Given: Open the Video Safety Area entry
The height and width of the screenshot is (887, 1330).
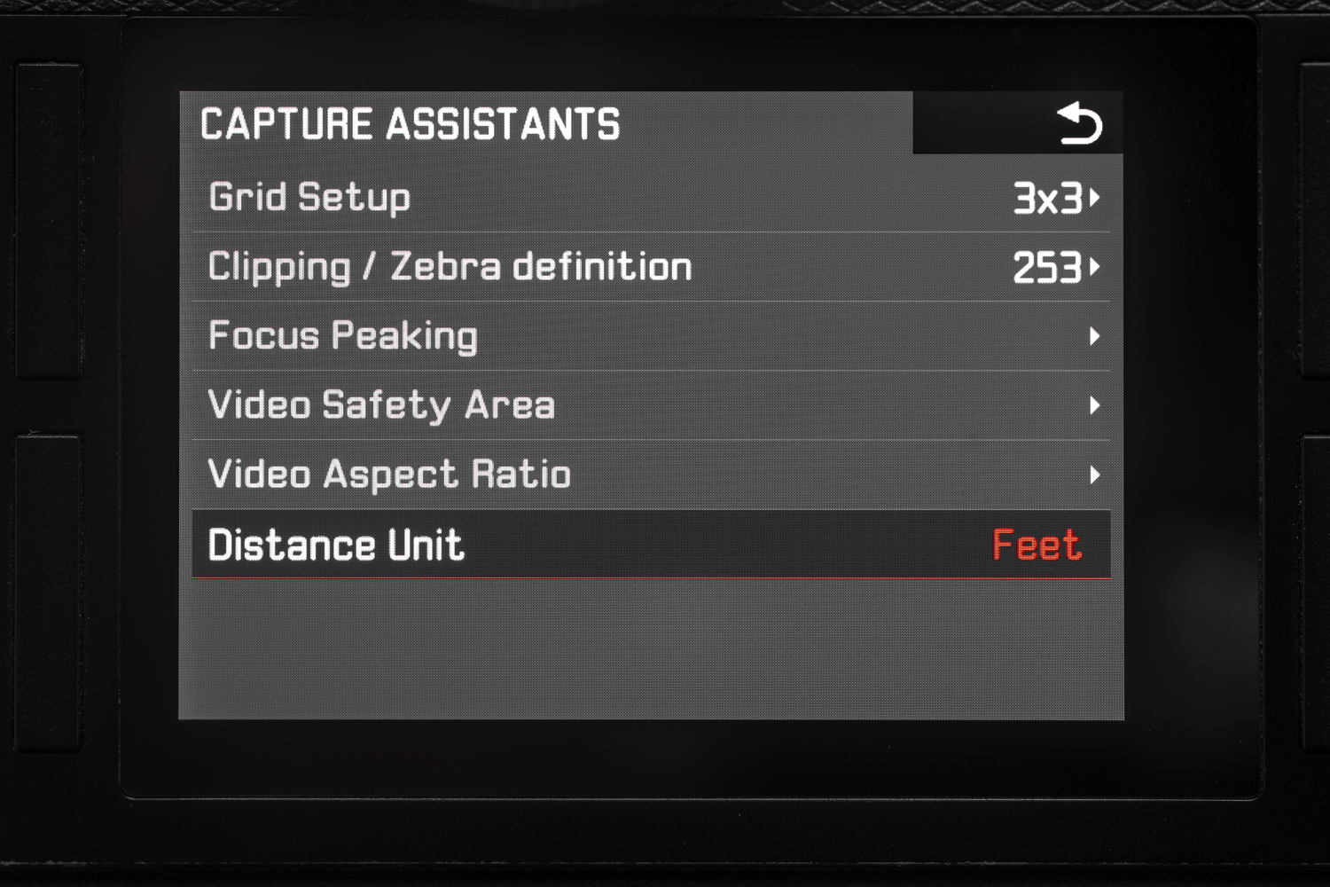Looking at the screenshot, I should [381, 405].
